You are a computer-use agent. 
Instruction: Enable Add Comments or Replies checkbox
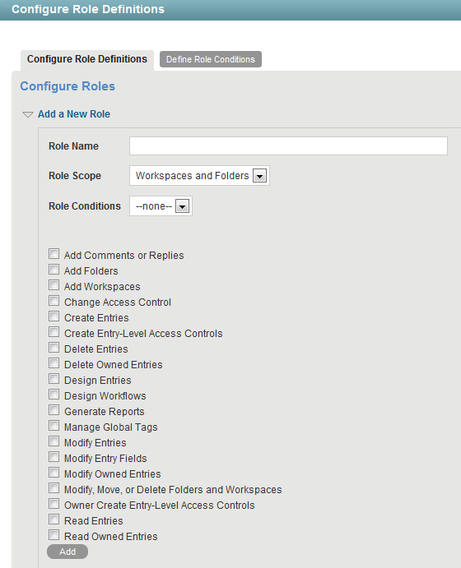54,253
